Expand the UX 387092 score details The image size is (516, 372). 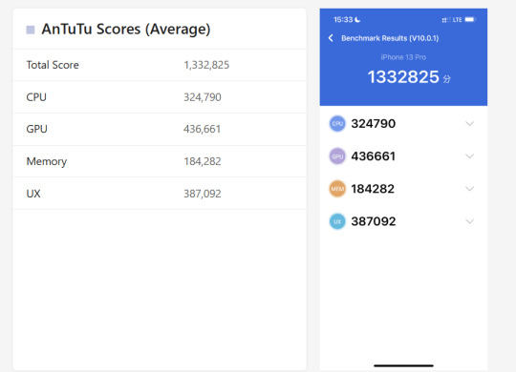[x=469, y=221]
